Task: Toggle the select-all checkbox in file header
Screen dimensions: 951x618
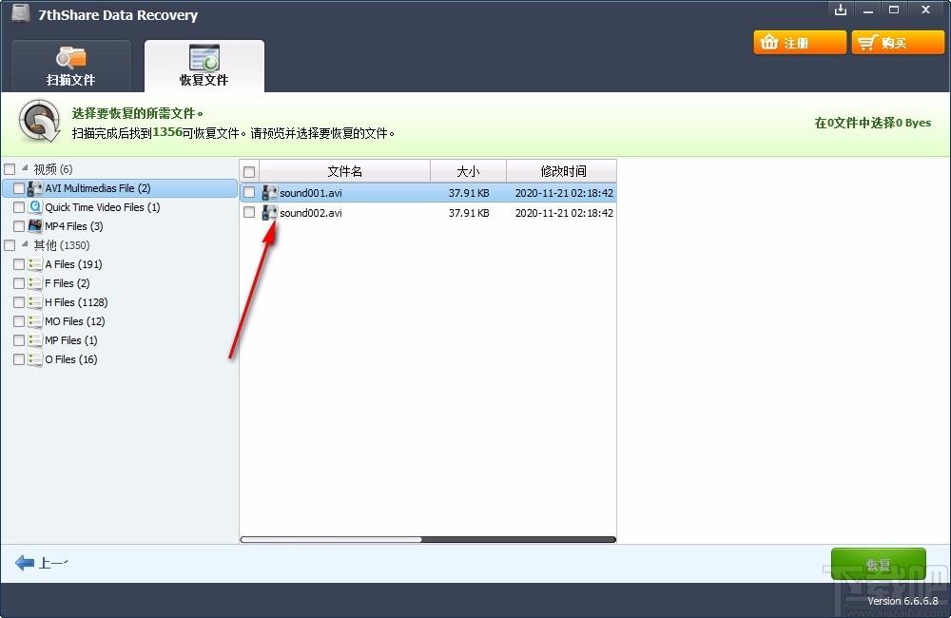Action: 249,172
